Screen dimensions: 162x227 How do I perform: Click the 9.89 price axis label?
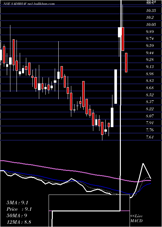(x=150, y=31)
